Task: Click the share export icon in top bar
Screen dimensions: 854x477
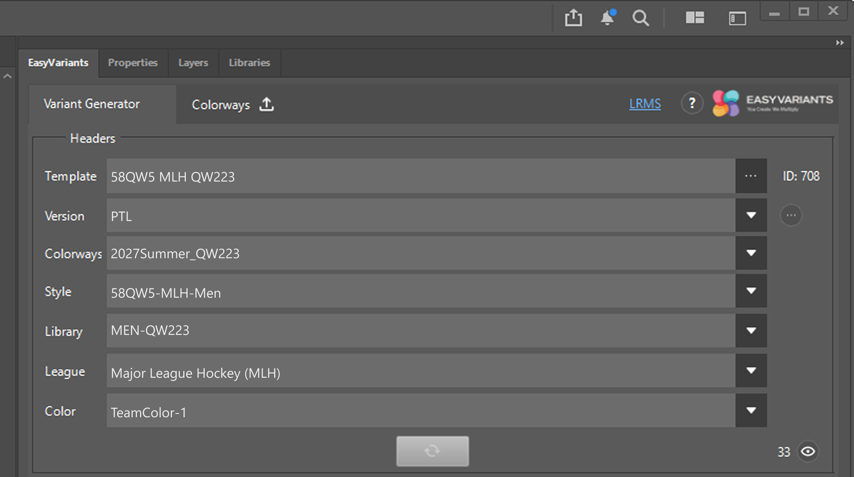Action: (x=573, y=17)
